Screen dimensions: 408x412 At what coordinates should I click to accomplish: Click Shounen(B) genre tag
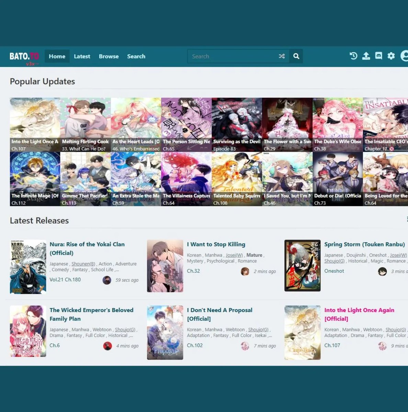tap(83, 264)
